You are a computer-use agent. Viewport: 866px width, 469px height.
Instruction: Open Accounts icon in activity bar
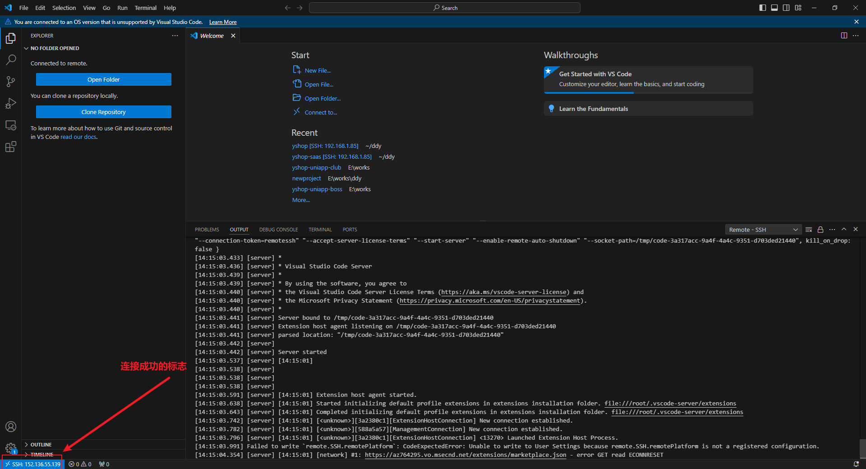coord(11,427)
